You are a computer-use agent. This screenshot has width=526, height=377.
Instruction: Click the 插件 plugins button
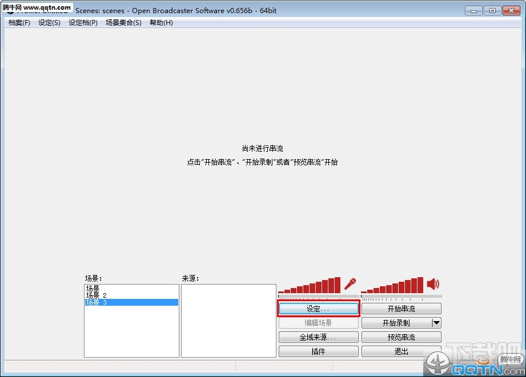318,351
